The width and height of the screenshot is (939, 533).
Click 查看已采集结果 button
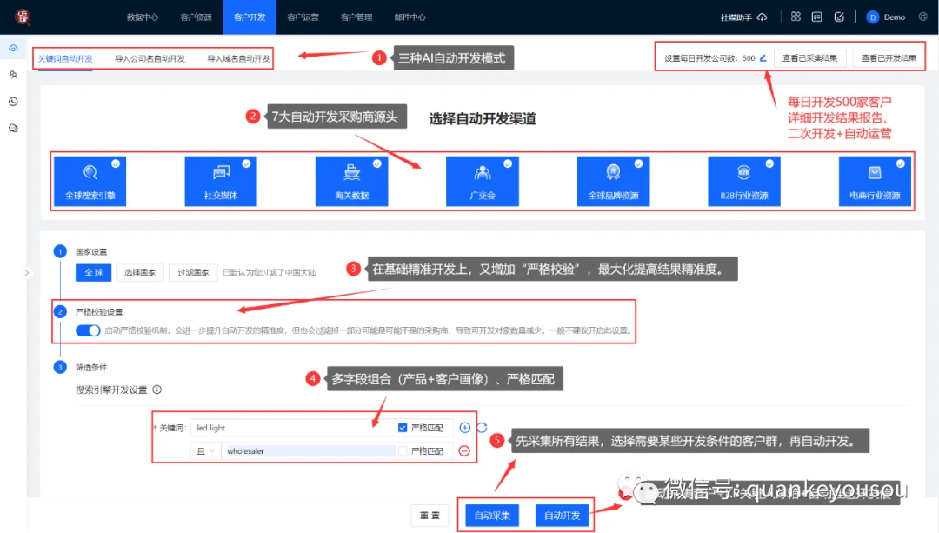[x=810, y=58]
